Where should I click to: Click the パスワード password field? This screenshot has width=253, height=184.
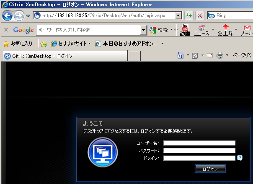[x=199, y=150]
